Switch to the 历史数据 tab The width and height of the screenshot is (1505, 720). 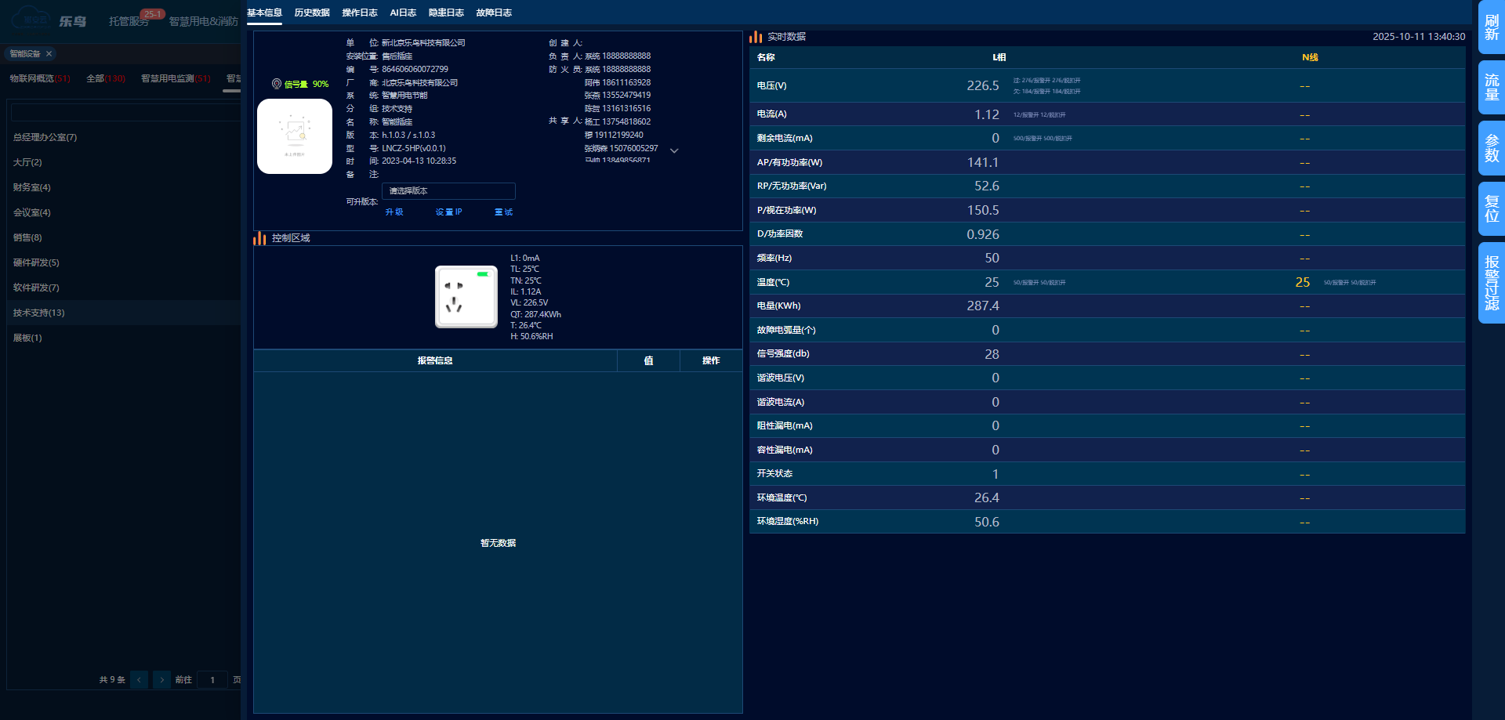311,13
